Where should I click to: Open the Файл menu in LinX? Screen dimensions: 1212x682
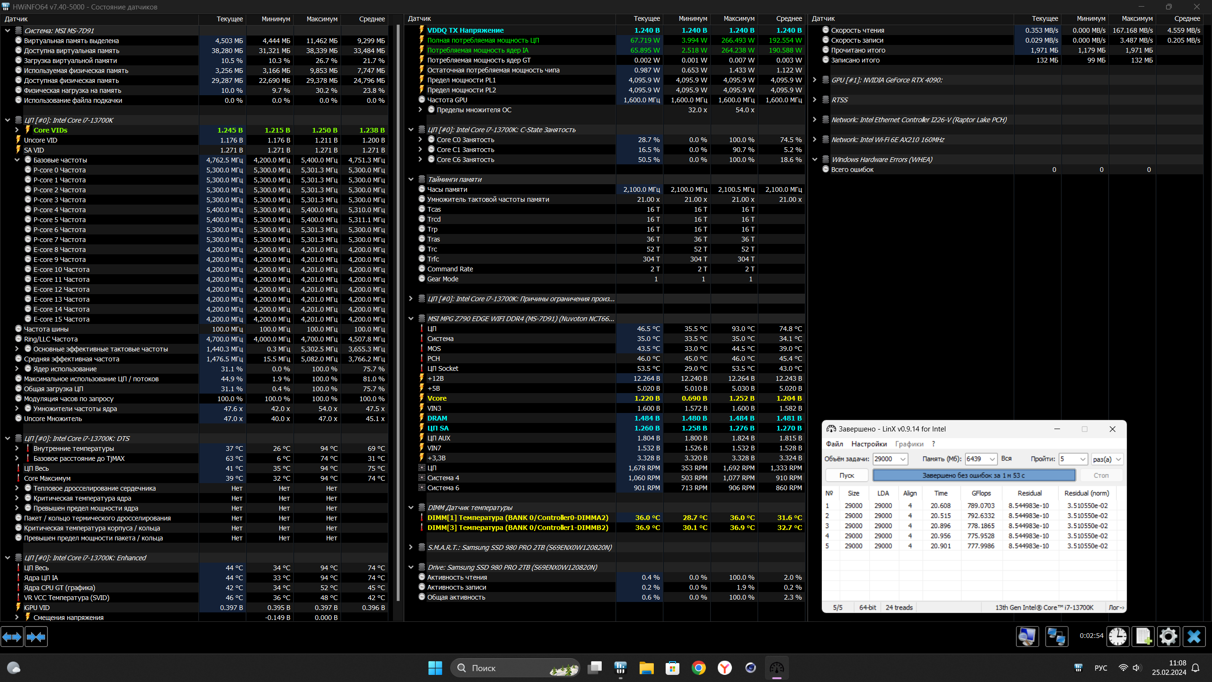pos(834,444)
